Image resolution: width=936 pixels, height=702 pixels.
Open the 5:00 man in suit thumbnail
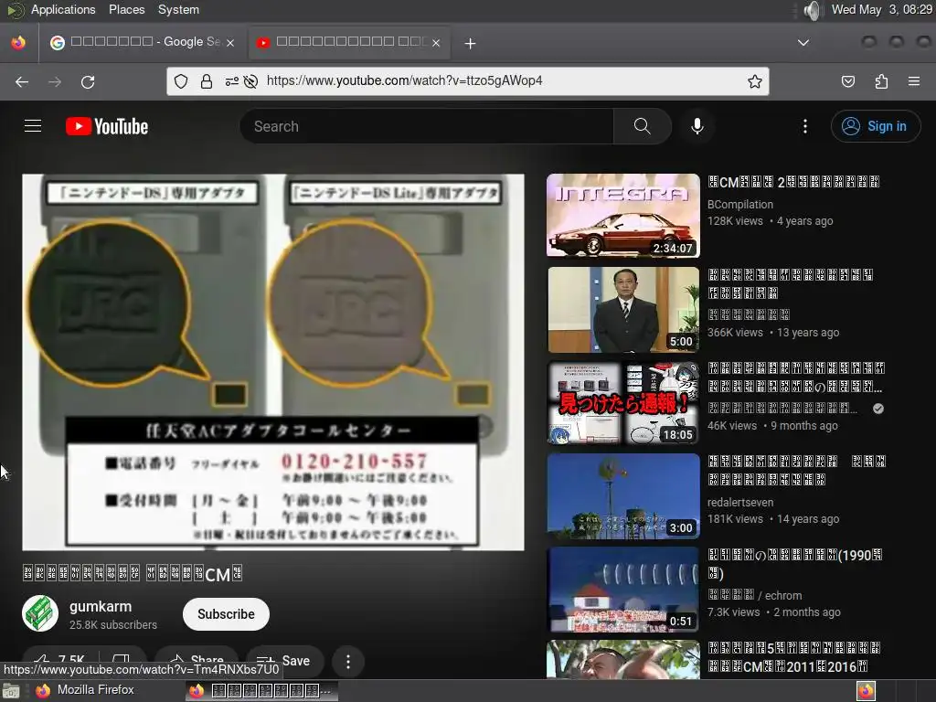pyautogui.click(x=623, y=309)
